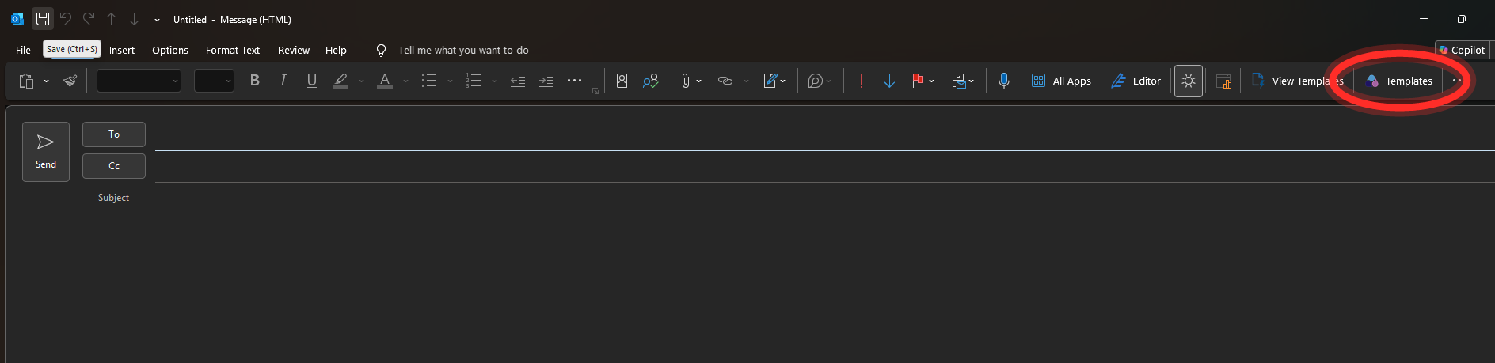
Task: Expand Attach File dropdown arrow
Action: tap(698, 81)
